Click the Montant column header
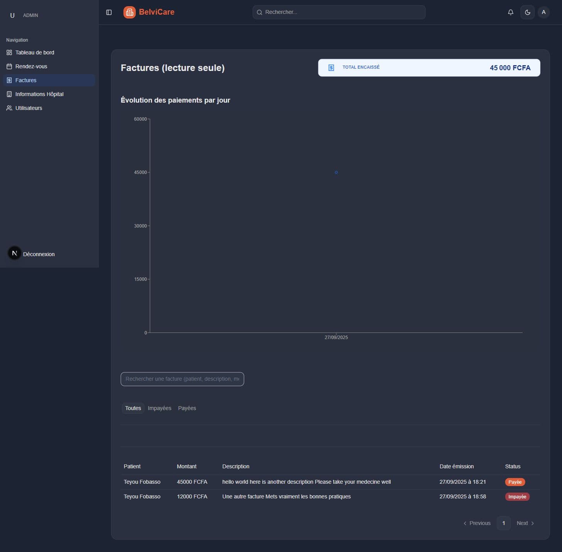 pos(187,466)
